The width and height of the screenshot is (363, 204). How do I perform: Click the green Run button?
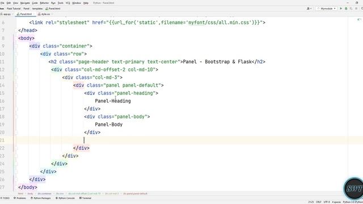coord(341,8)
